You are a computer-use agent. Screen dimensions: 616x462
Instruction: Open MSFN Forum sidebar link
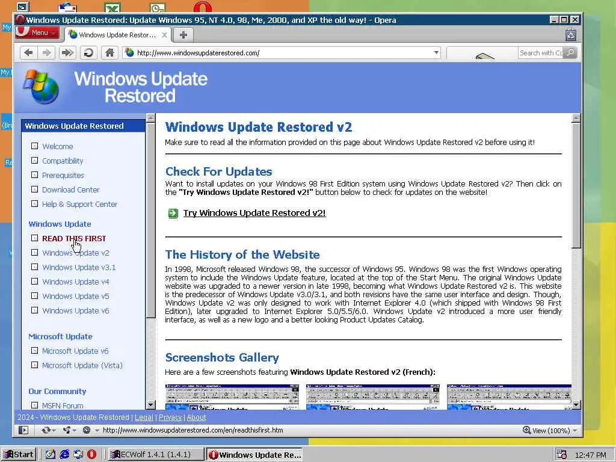pyautogui.click(x=63, y=405)
